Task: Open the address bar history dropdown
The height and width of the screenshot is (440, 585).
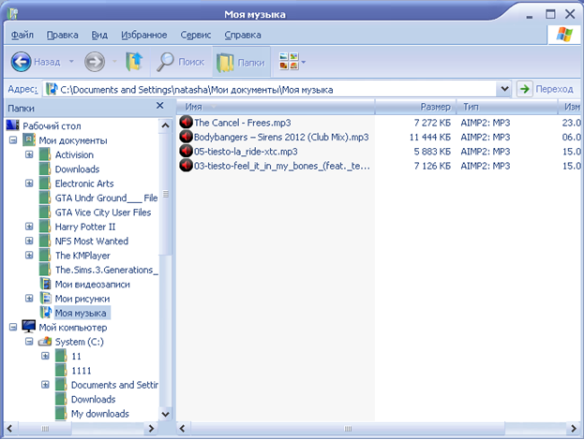Action: pos(504,89)
